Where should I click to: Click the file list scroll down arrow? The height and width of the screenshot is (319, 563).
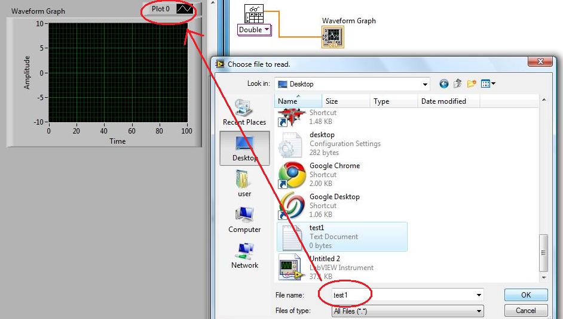[544, 277]
